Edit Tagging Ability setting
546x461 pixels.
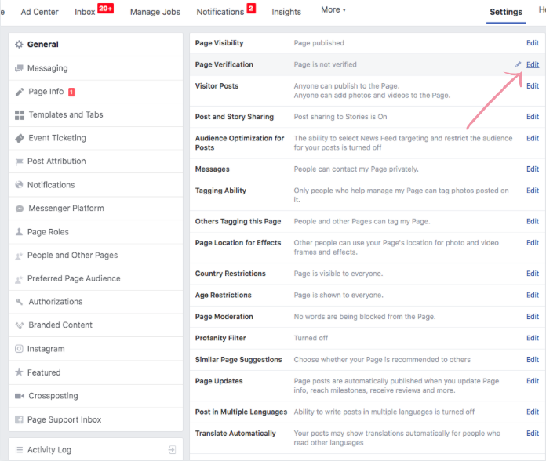click(533, 191)
